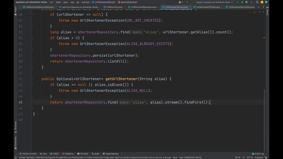The width and height of the screenshot is (283, 159).
Task: Click the 'main' breadcrumb
Action: point(58,2)
